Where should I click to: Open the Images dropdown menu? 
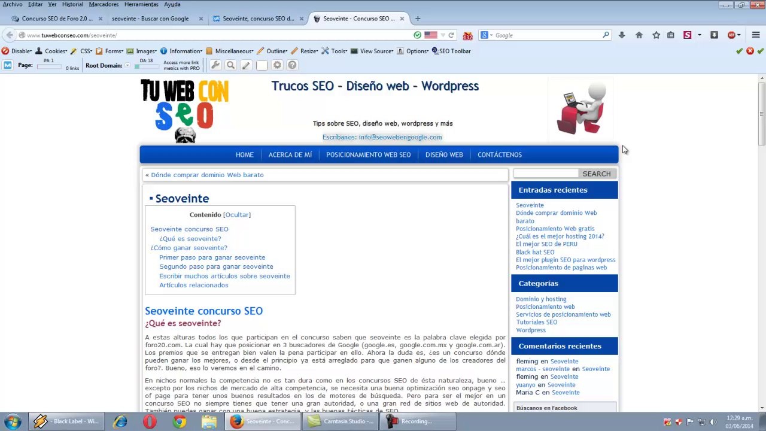pyautogui.click(x=142, y=51)
